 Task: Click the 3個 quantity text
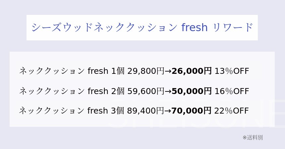click(x=118, y=111)
